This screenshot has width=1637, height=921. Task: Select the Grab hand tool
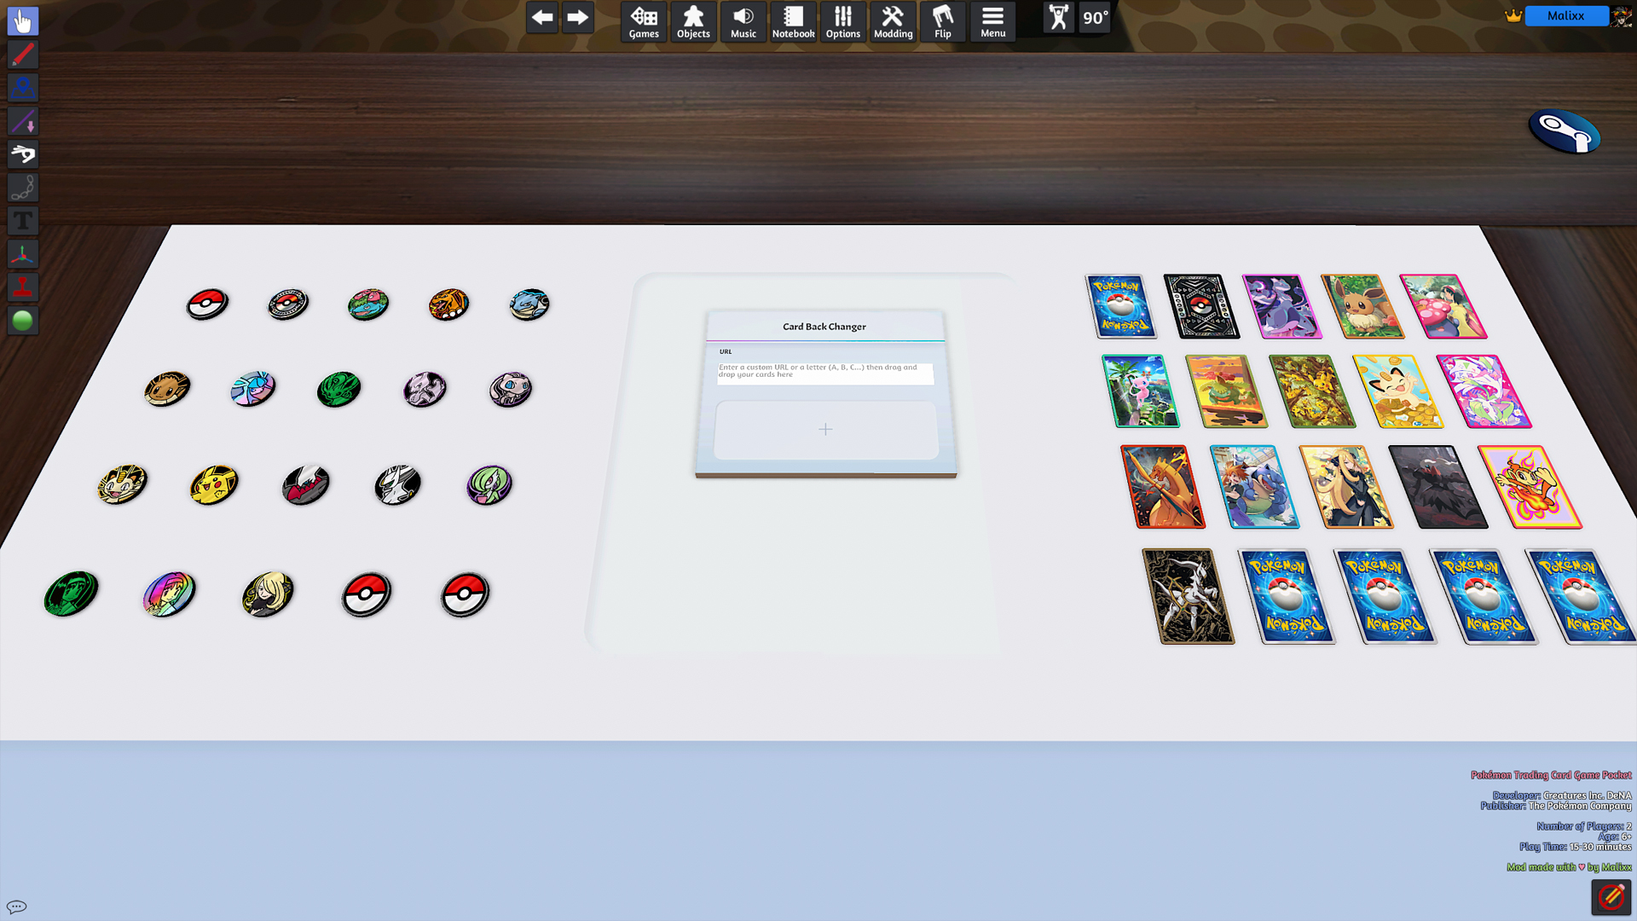click(23, 20)
